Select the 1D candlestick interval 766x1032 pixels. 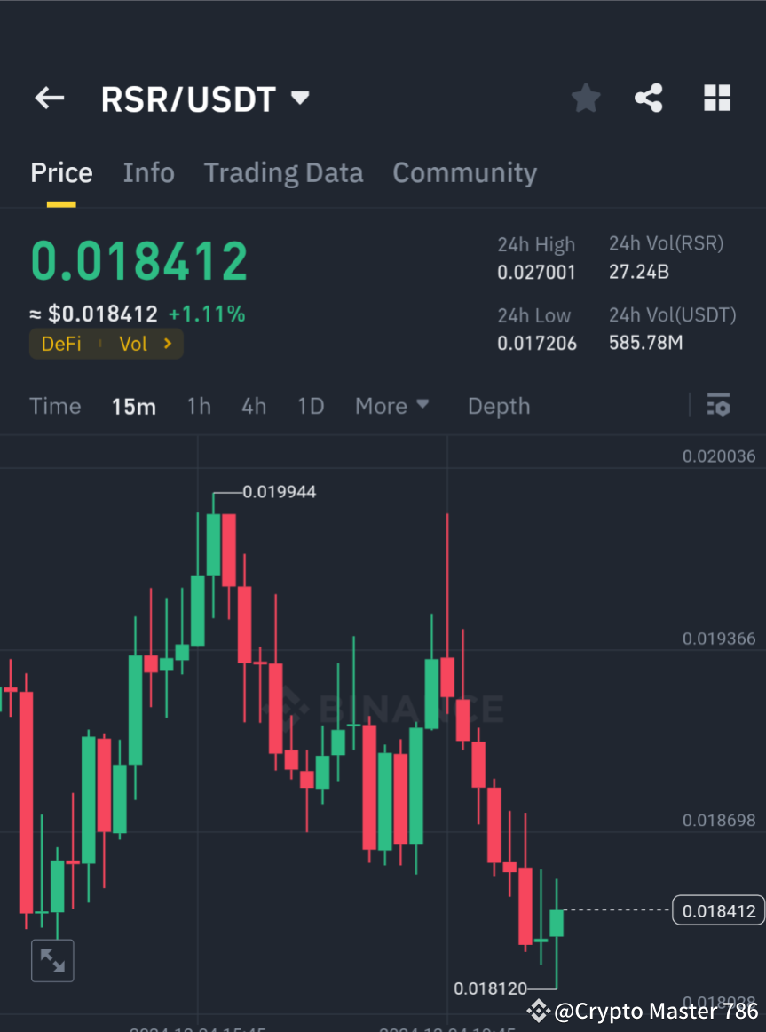tap(311, 406)
